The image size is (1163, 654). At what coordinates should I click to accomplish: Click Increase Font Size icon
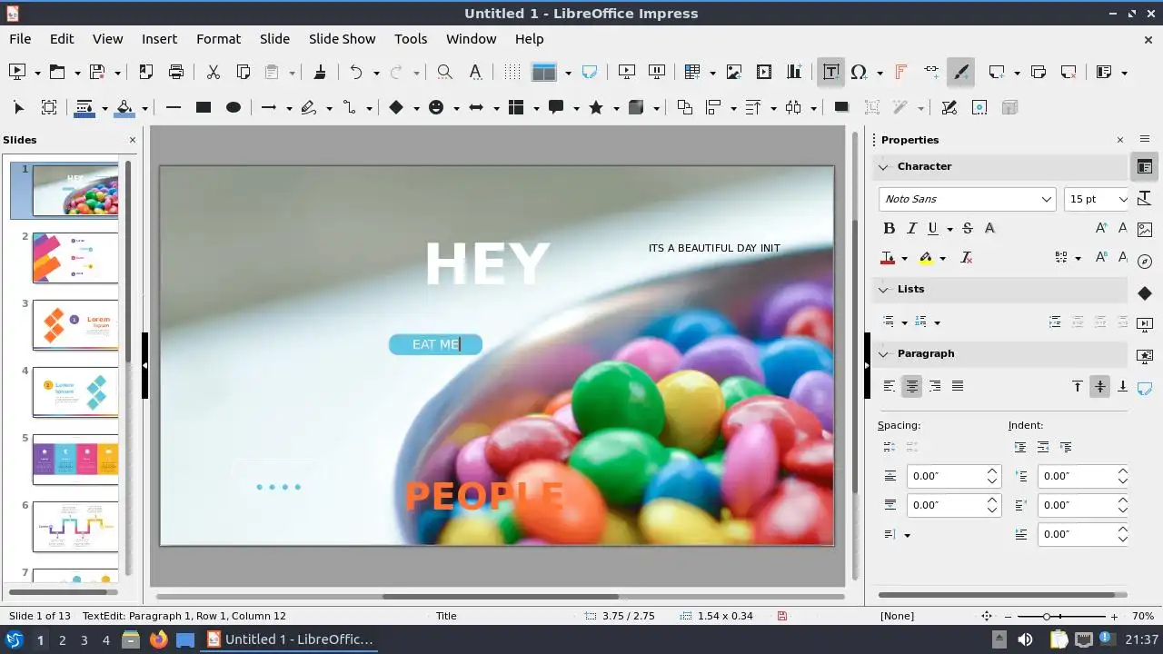[1101, 228]
